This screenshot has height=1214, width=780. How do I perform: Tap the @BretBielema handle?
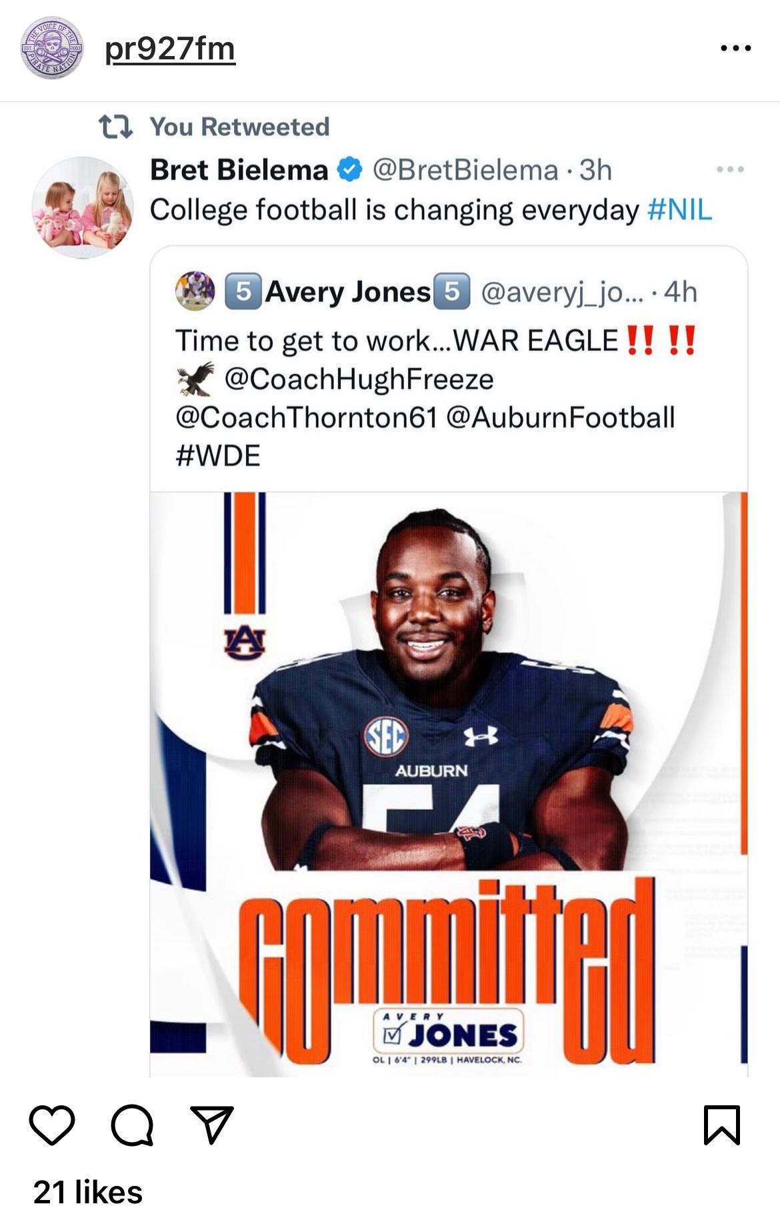pyautogui.click(x=465, y=170)
